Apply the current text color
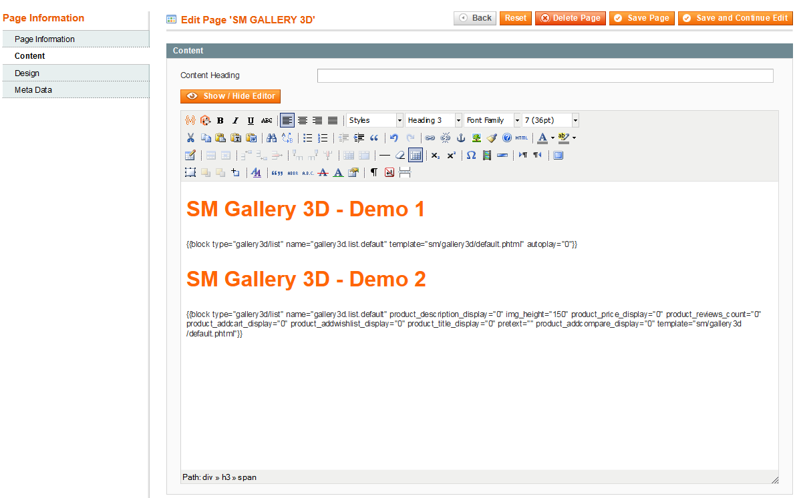This screenshot has width=795, height=498. (x=542, y=138)
